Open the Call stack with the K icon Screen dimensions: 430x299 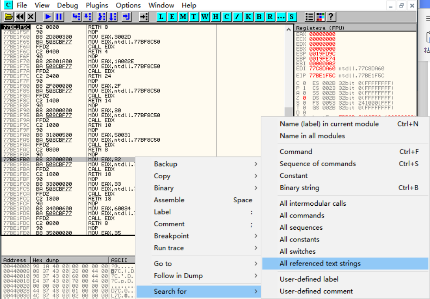(x=248, y=17)
